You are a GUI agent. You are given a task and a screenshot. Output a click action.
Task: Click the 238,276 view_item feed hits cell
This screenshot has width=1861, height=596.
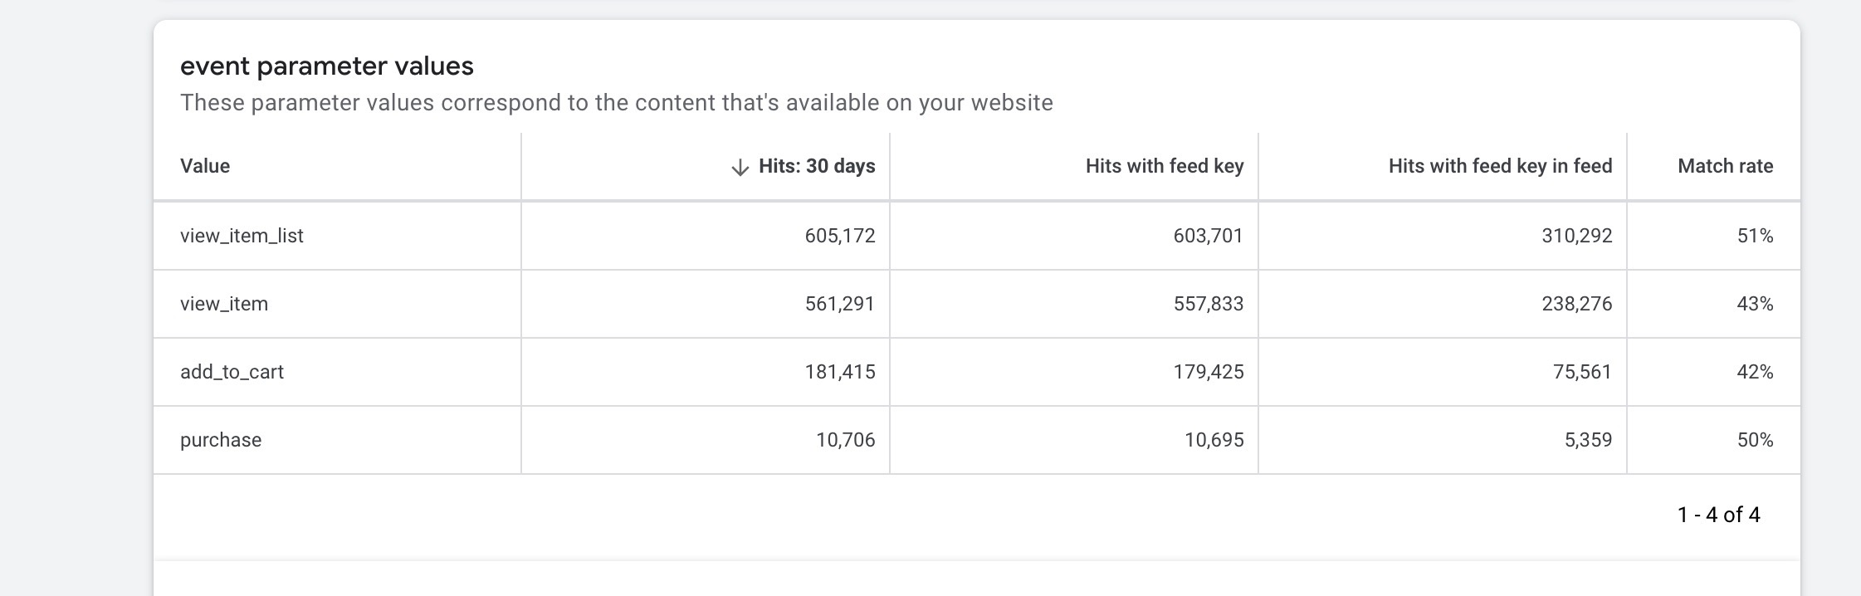pyautogui.click(x=1577, y=304)
